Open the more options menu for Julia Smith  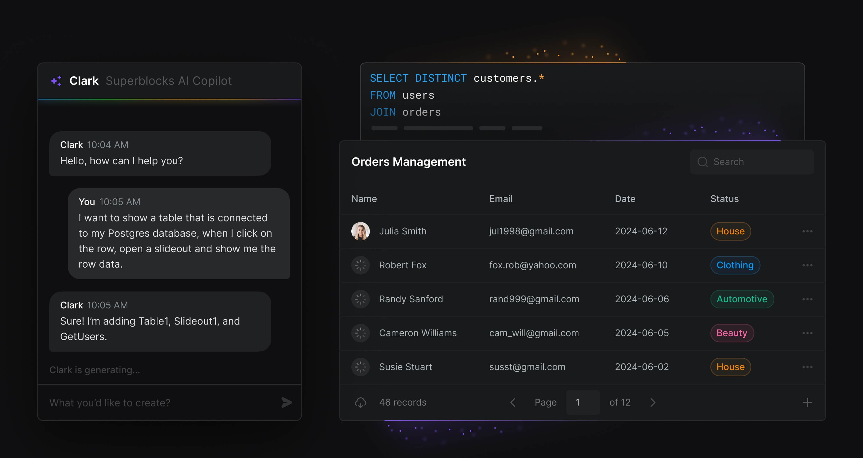807,231
